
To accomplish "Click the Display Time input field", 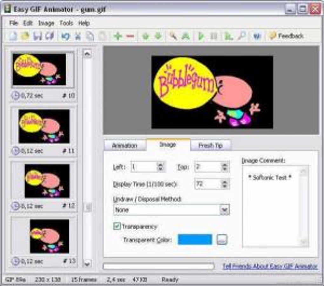I will click(x=208, y=184).
